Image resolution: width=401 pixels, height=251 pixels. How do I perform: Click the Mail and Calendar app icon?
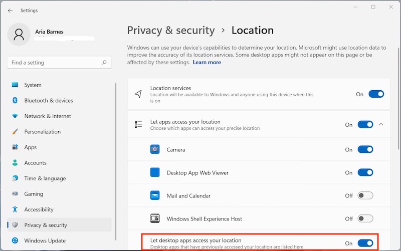click(155, 195)
